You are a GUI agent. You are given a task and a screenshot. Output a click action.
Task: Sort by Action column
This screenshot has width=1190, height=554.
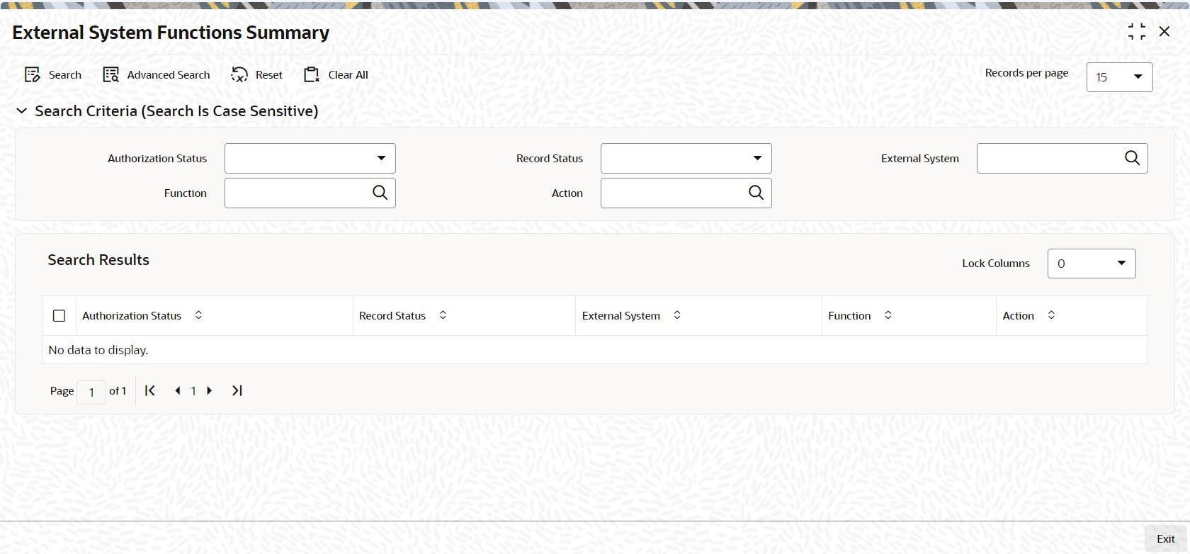click(x=1051, y=315)
